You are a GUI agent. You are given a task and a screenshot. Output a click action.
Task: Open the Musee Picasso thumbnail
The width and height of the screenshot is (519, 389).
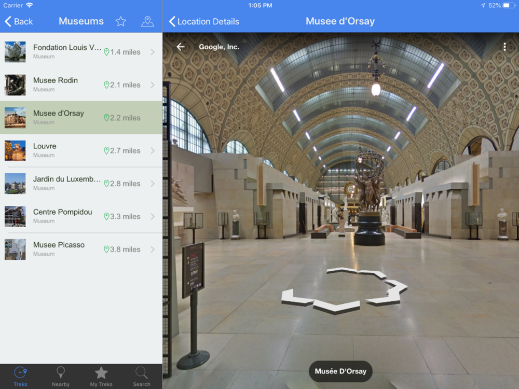coord(15,249)
